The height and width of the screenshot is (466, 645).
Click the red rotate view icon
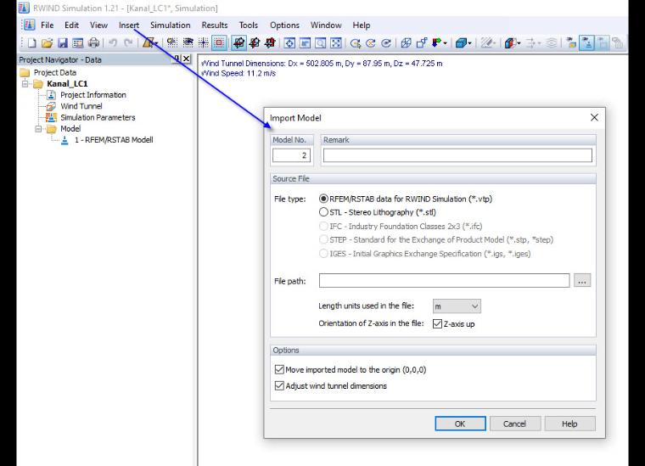pyautogui.click(x=270, y=42)
